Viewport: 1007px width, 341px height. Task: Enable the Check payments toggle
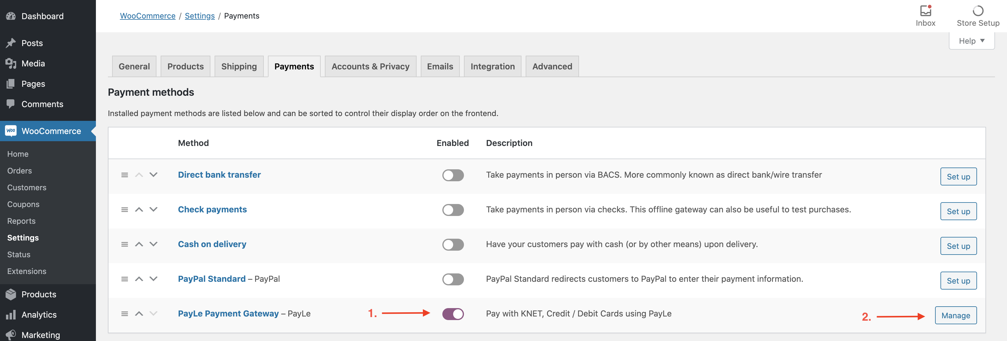point(453,210)
